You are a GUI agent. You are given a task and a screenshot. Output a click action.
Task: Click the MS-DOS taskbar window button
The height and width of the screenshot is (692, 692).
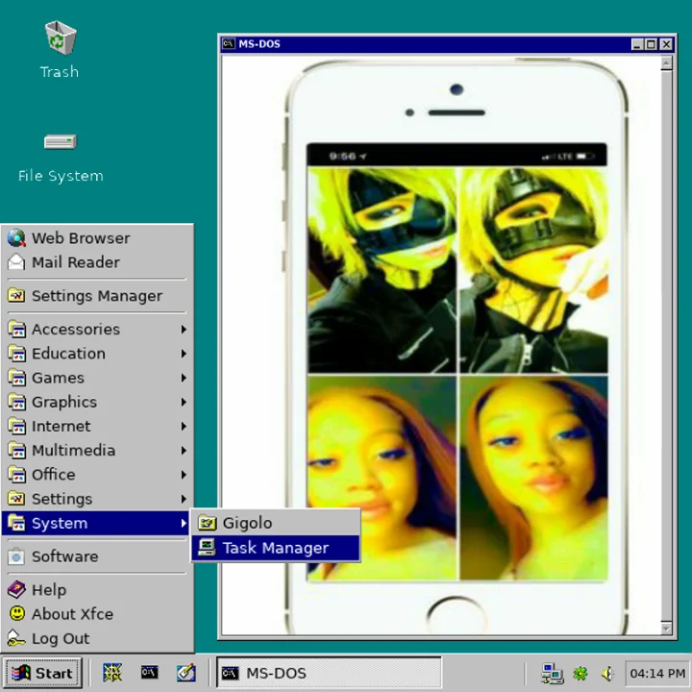tap(329, 673)
